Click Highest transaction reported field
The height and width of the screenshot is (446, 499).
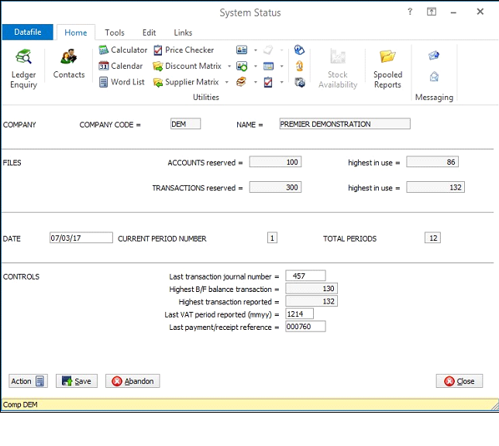coord(311,301)
